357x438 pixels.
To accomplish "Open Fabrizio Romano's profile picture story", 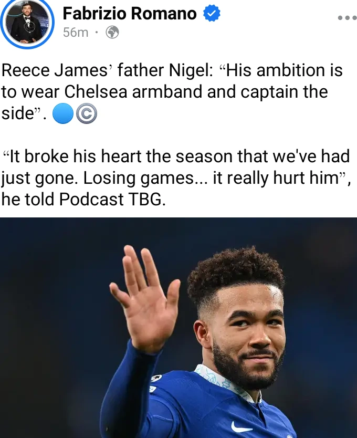I will click(27, 22).
